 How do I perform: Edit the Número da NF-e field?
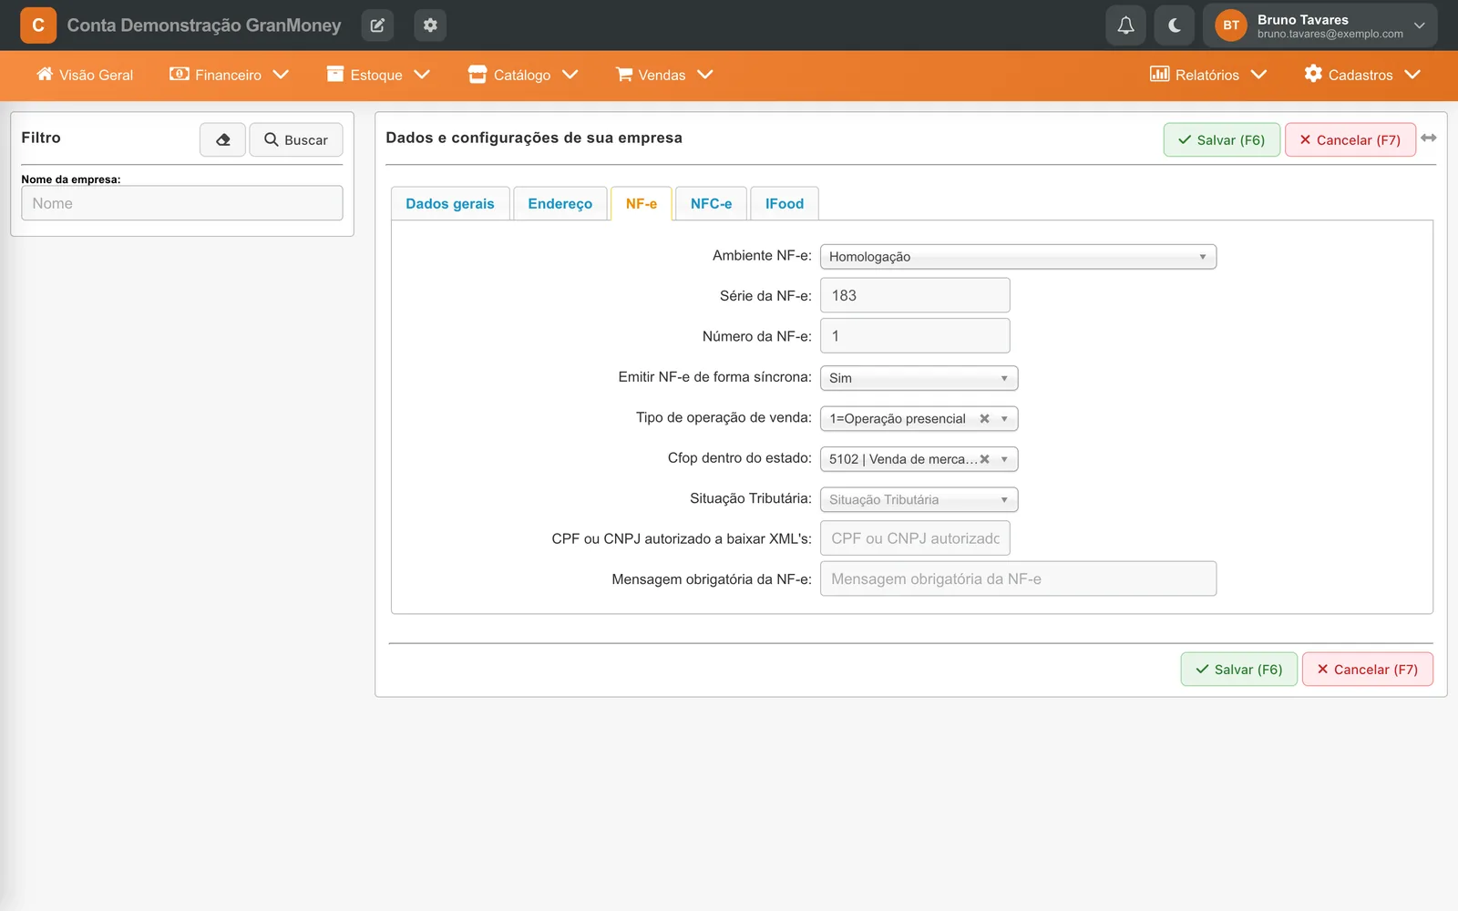click(x=915, y=335)
